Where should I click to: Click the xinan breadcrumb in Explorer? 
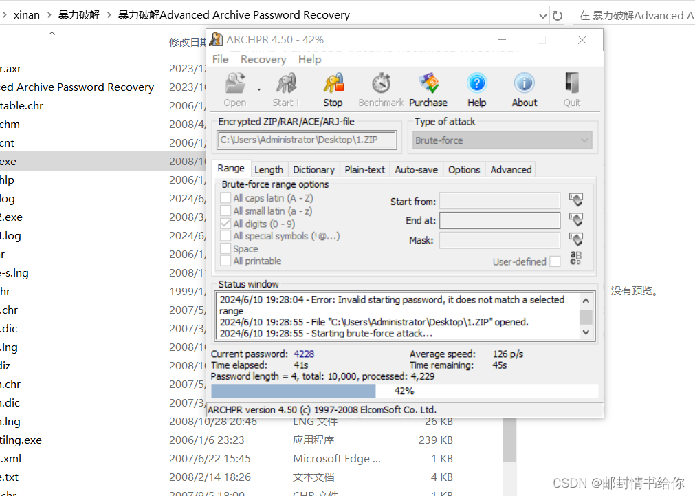(x=27, y=15)
